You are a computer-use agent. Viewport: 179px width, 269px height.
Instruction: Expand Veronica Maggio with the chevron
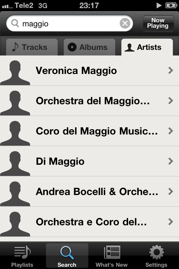[x=171, y=71]
